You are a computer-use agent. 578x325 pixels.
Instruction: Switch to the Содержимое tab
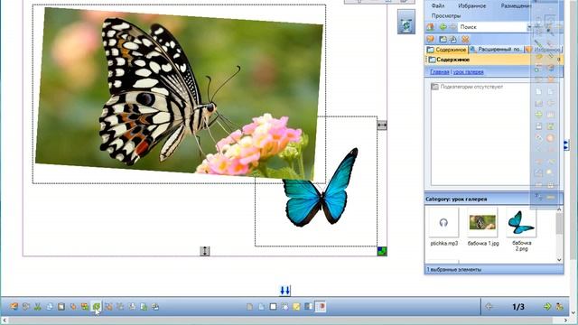(x=446, y=50)
